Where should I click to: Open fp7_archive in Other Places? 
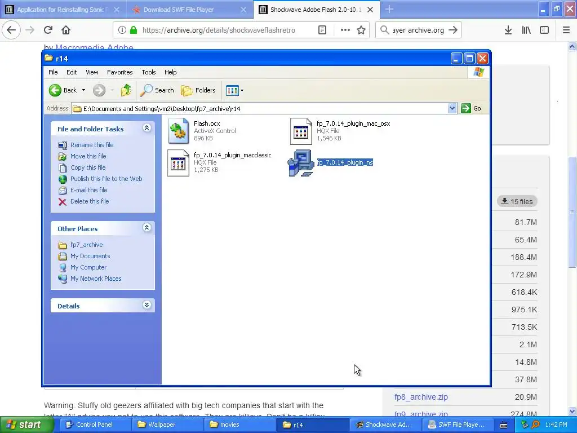(86, 245)
